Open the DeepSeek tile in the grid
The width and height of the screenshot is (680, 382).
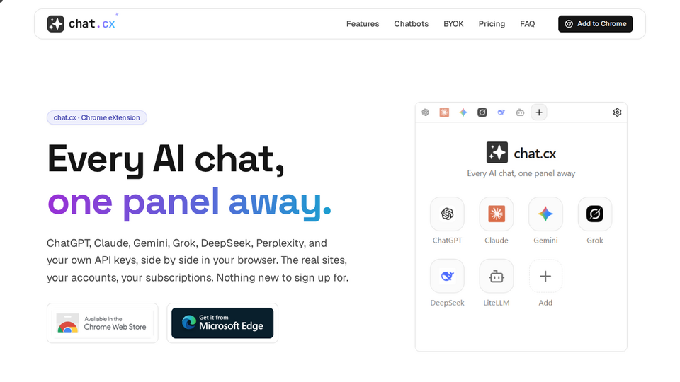[x=447, y=277]
